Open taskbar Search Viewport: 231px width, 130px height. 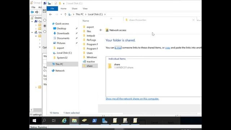click(44, 121)
